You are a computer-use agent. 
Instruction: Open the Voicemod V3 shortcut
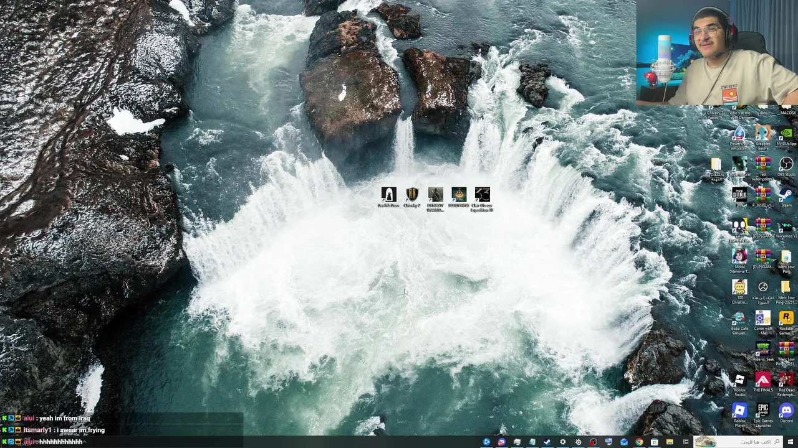pyautogui.click(x=786, y=228)
